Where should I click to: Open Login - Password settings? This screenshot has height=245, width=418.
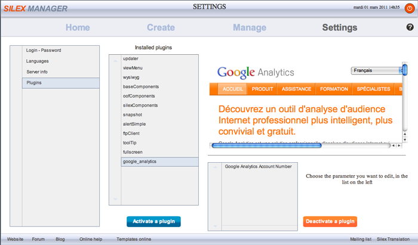point(61,50)
